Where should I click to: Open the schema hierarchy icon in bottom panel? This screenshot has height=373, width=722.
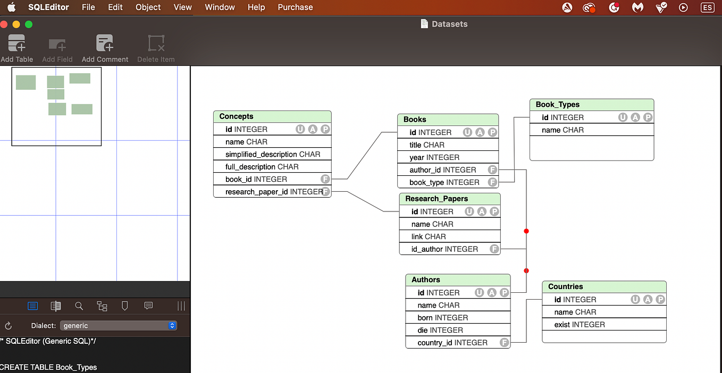click(102, 306)
